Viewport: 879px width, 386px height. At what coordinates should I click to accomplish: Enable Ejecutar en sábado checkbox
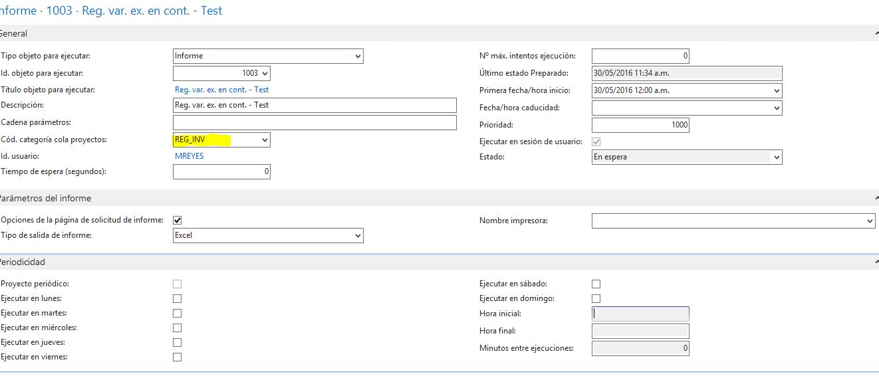(596, 284)
